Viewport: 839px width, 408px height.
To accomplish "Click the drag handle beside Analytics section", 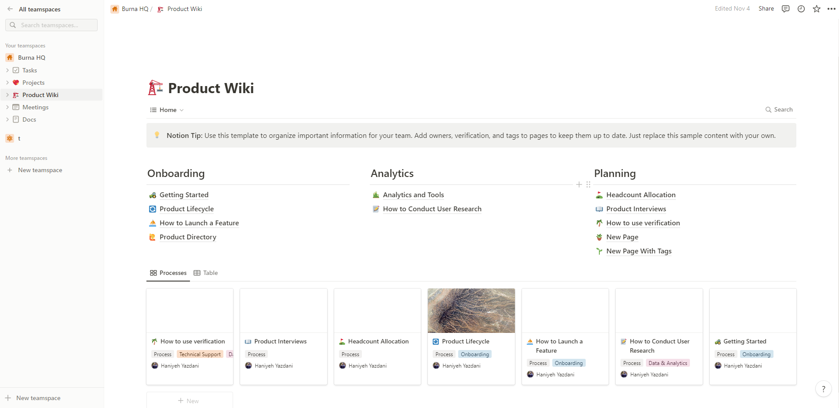I will 588,184.
